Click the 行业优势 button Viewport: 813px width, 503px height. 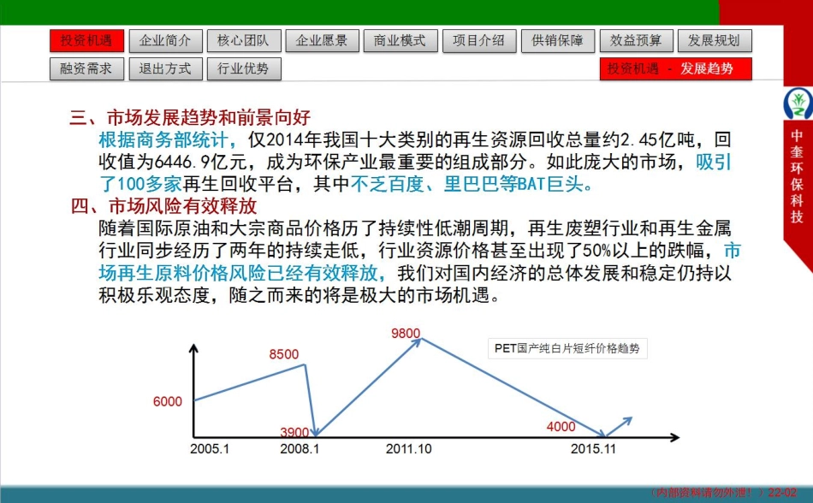click(244, 69)
